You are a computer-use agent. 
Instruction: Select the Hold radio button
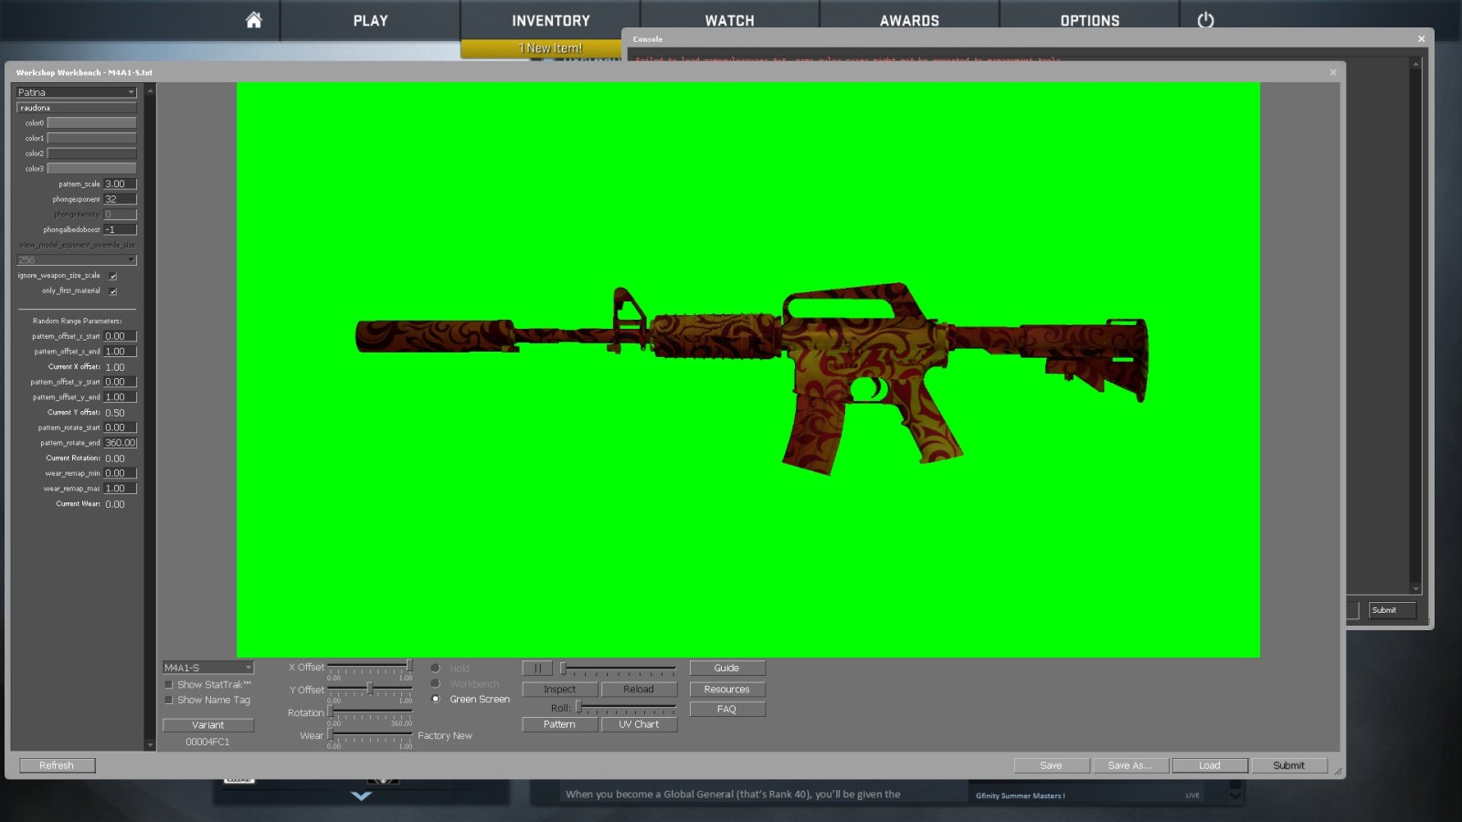(x=436, y=669)
